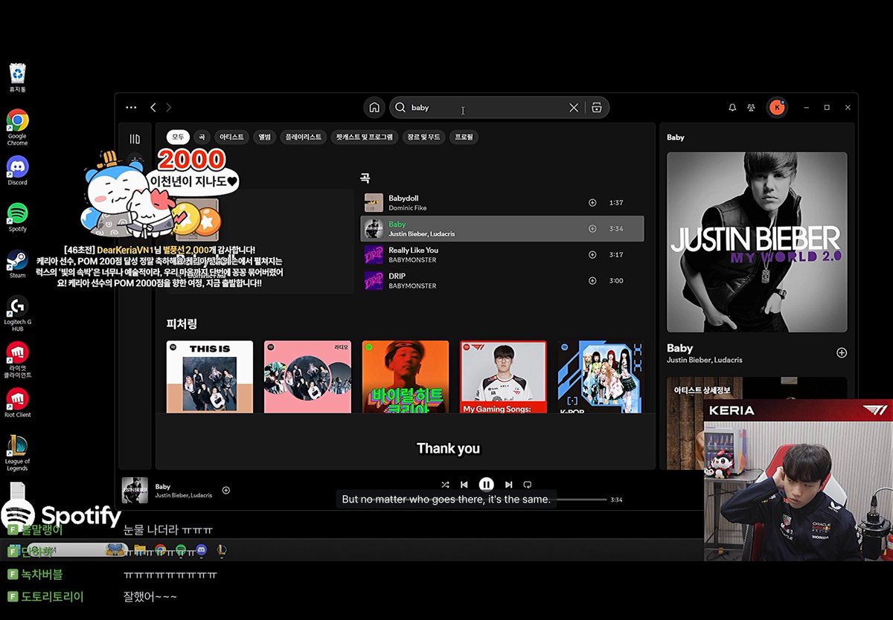Open the K-POP featured playlist card
This screenshot has height=620, width=893.
tap(601, 377)
